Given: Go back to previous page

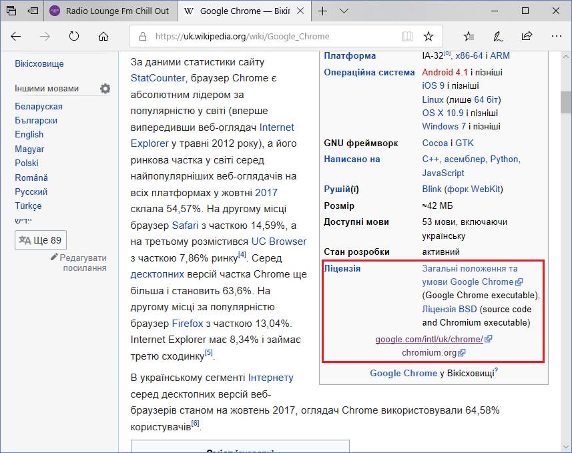Looking at the screenshot, I should (16, 36).
